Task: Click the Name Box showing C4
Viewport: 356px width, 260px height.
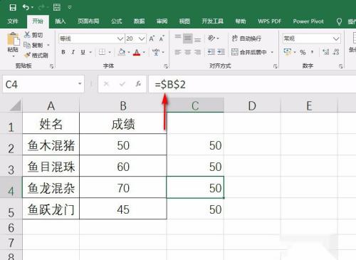Action: click(43, 84)
